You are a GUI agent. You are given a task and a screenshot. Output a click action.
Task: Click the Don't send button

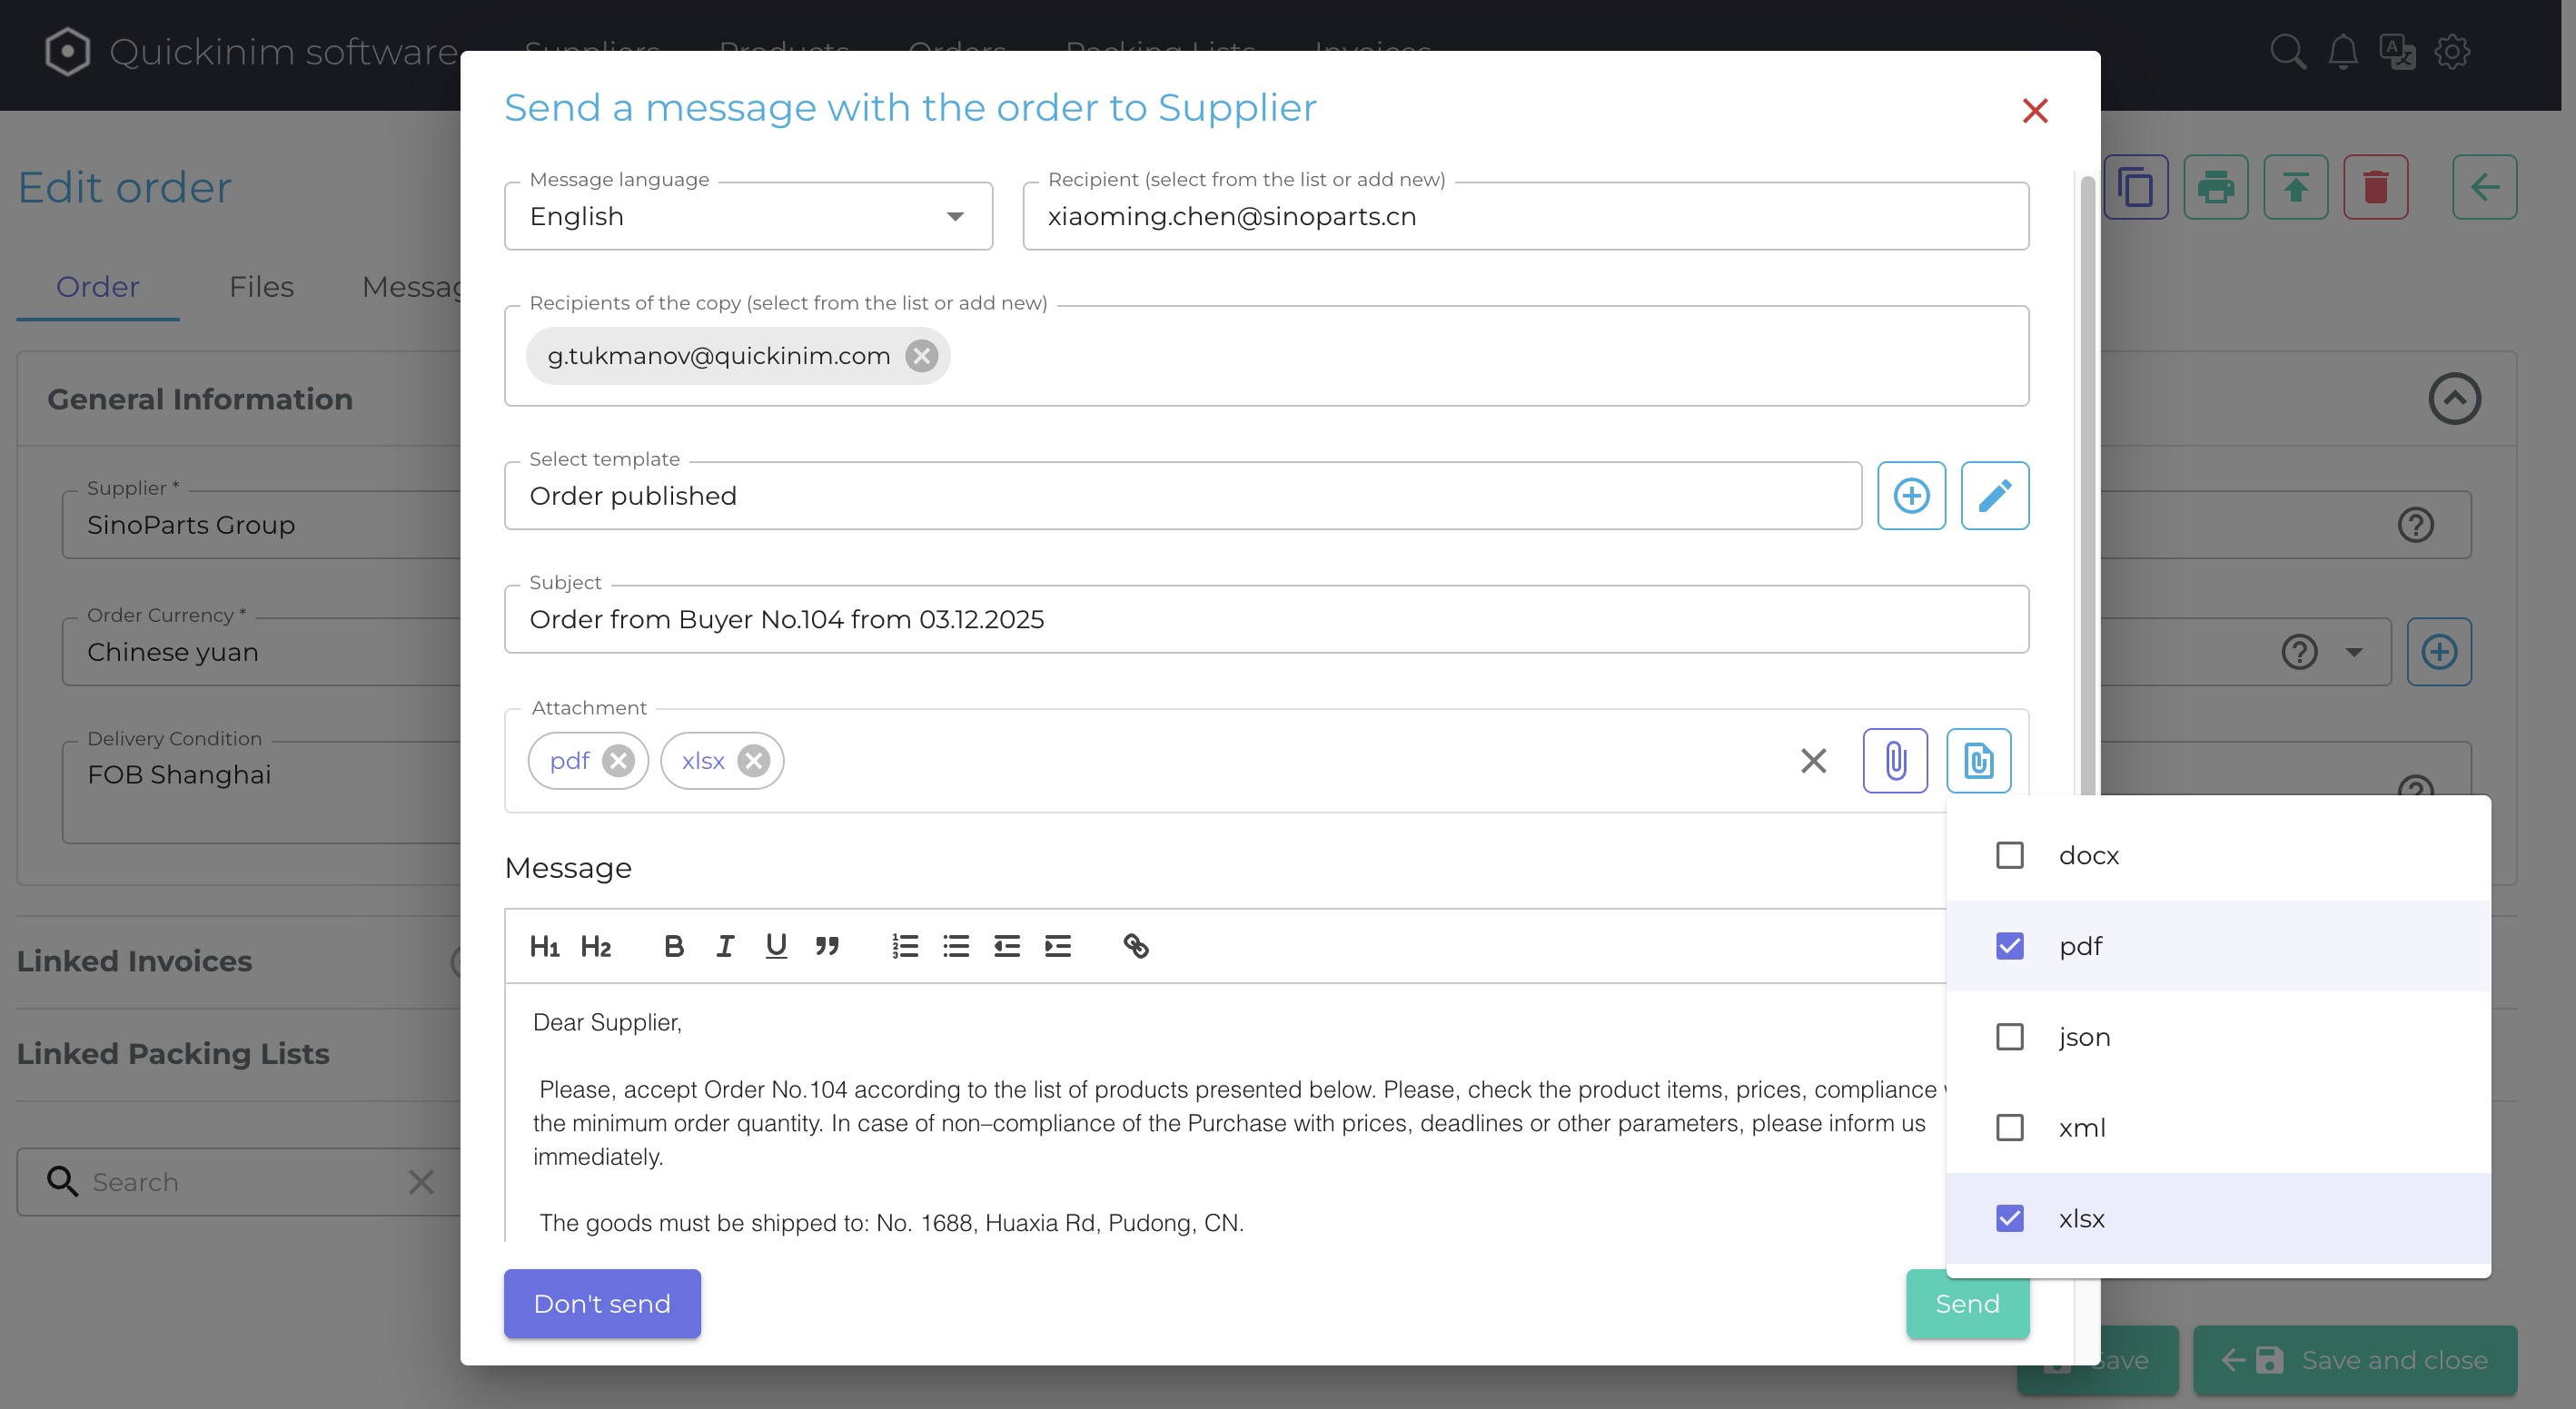pos(602,1303)
